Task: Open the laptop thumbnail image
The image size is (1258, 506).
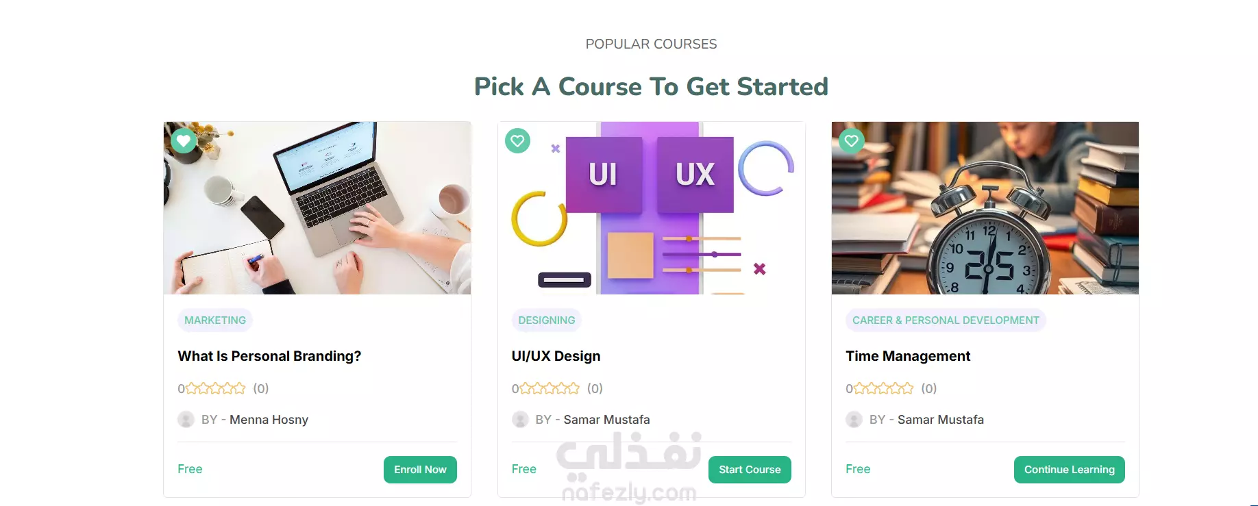Action: coord(317,208)
